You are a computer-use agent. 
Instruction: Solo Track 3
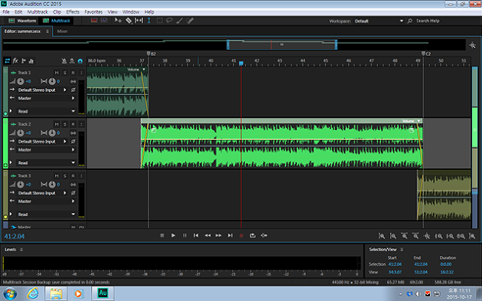pos(65,175)
